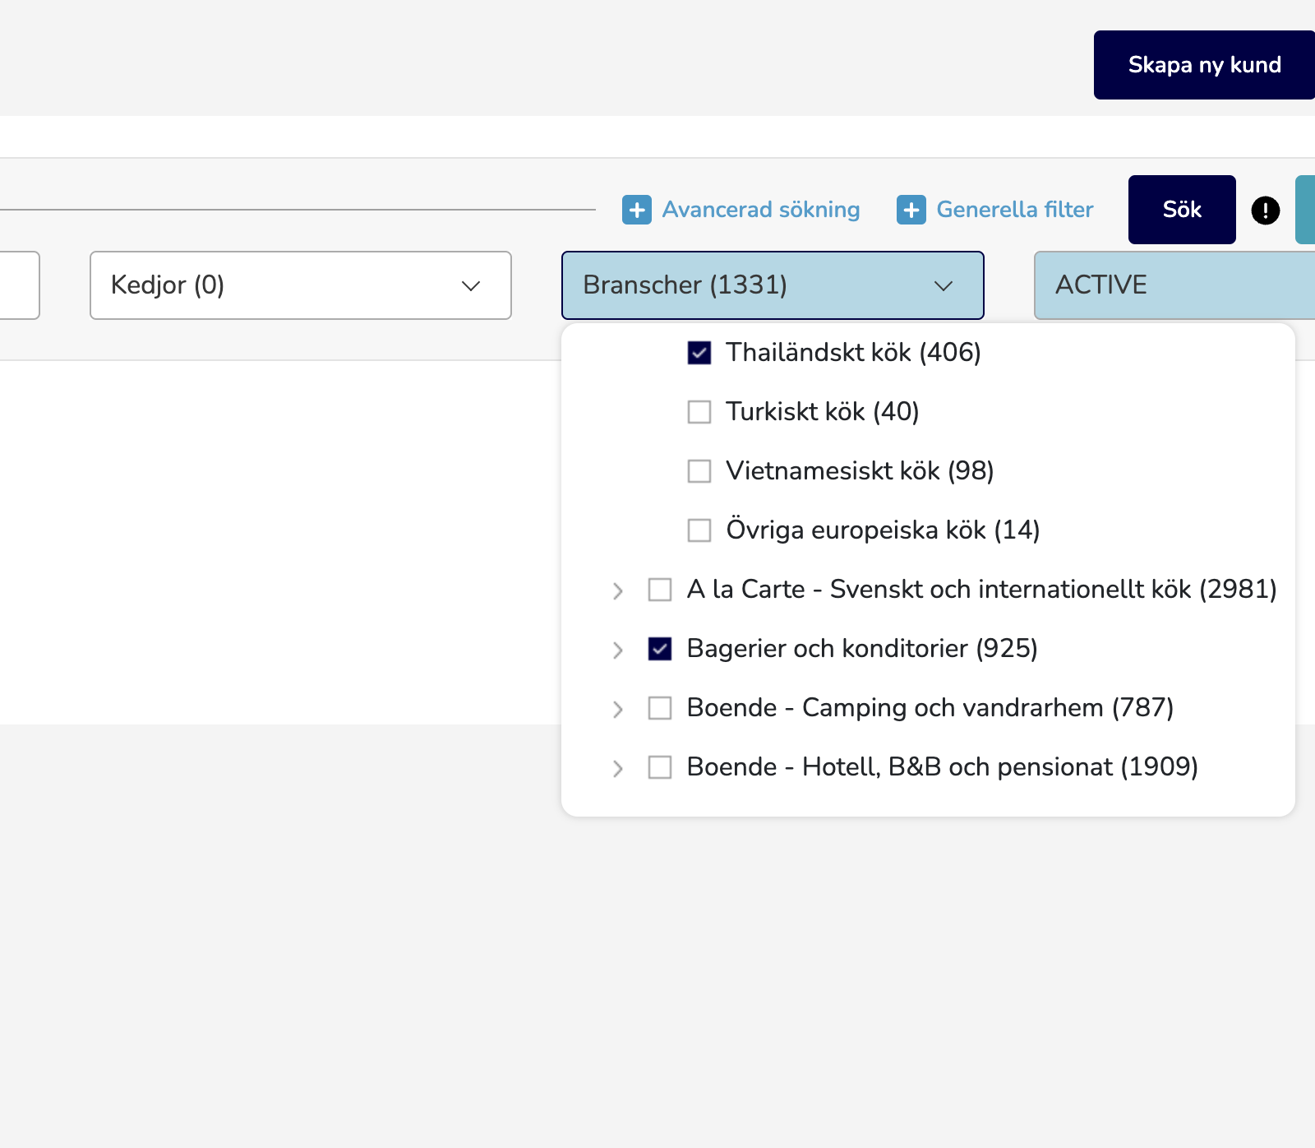
Task: Click A la Carte - Svenskt och internationellt kök label
Action: coord(981,590)
